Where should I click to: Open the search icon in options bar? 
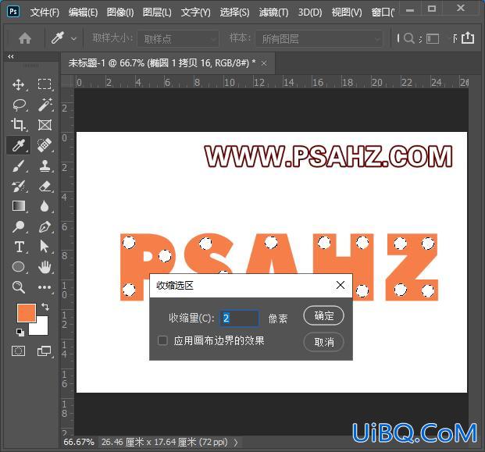point(409,38)
